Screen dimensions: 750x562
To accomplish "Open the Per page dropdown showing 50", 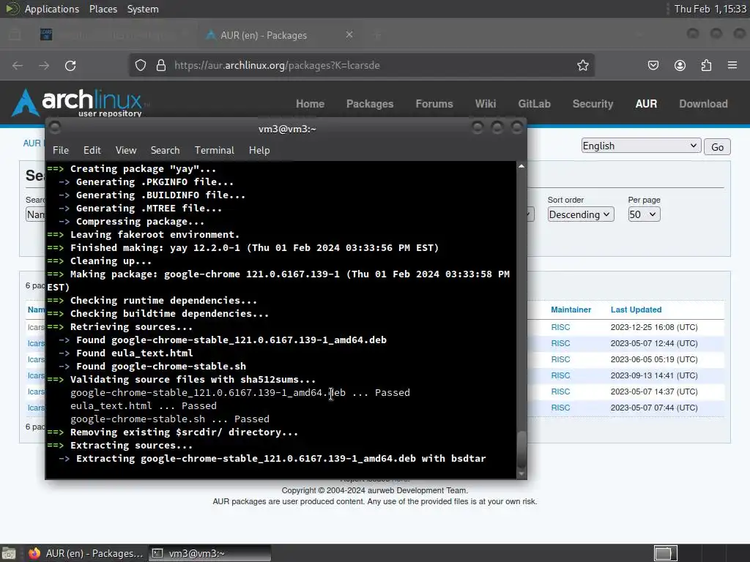I will 644,214.
